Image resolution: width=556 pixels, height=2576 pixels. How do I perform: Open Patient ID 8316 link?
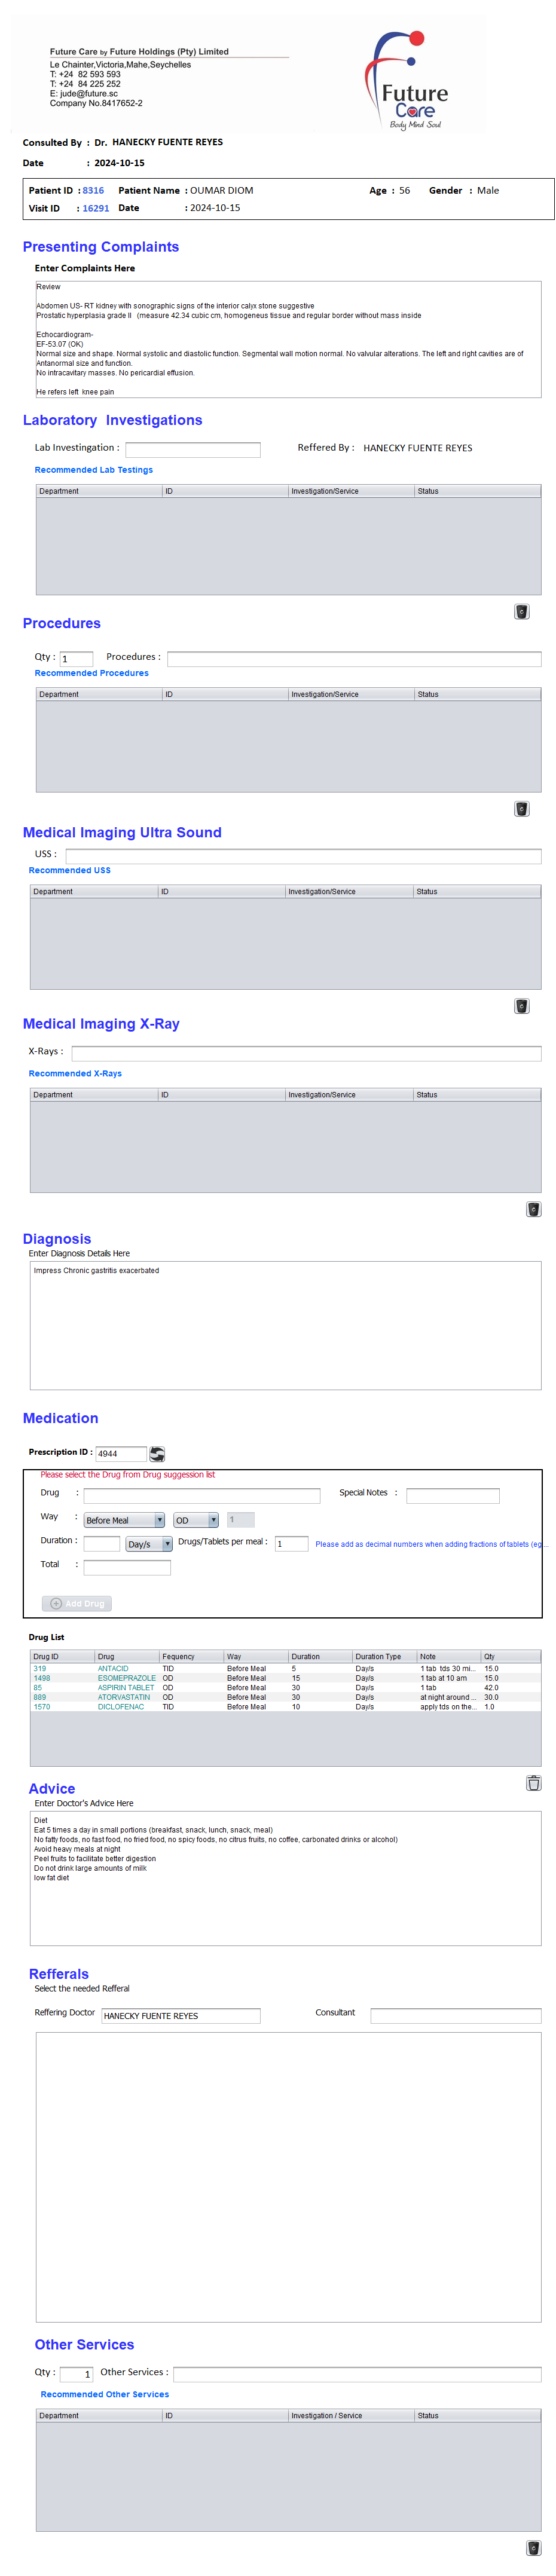[x=93, y=190]
